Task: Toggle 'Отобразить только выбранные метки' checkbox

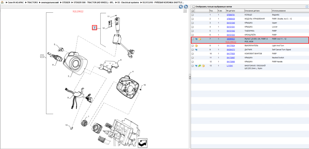Action: click(x=193, y=7)
